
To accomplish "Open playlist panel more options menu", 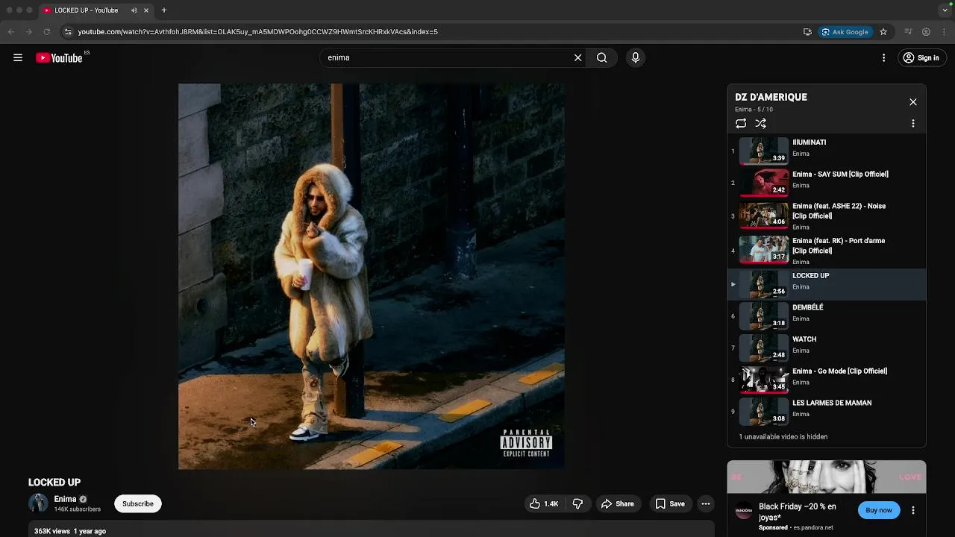I will click(x=912, y=123).
